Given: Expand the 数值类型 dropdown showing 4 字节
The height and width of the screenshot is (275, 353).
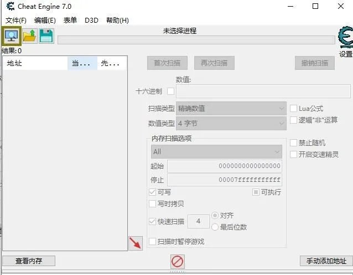Looking at the screenshot, I should 231,124.
